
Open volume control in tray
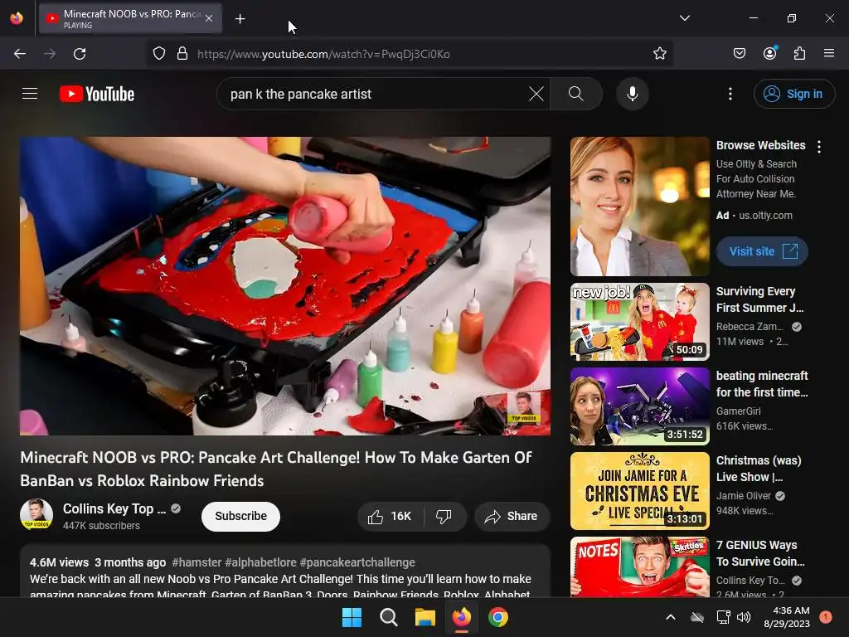click(x=744, y=617)
